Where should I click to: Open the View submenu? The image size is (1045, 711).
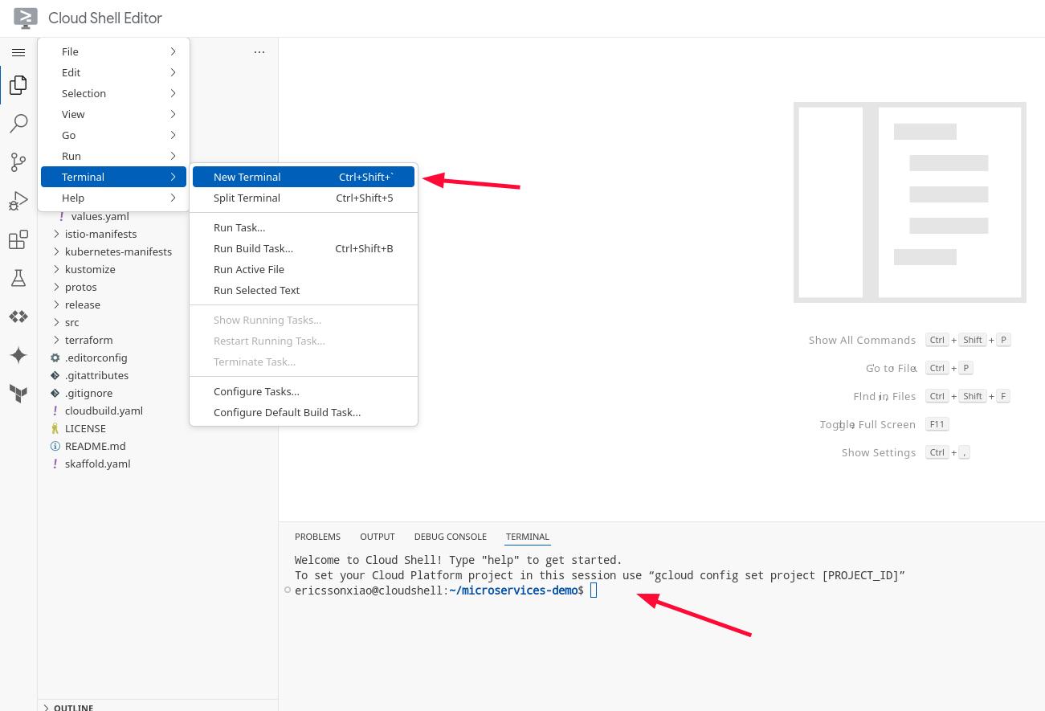coord(113,114)
